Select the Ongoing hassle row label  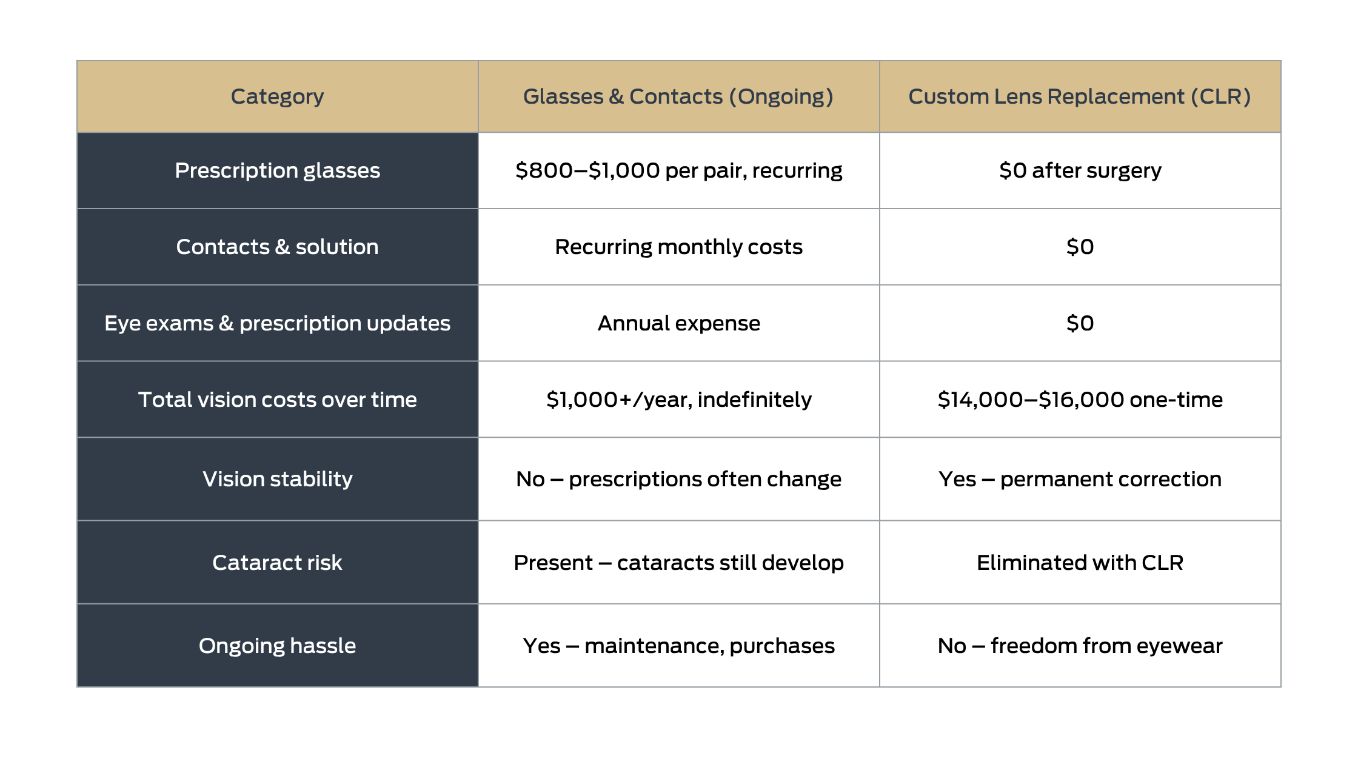click(277, 646)
